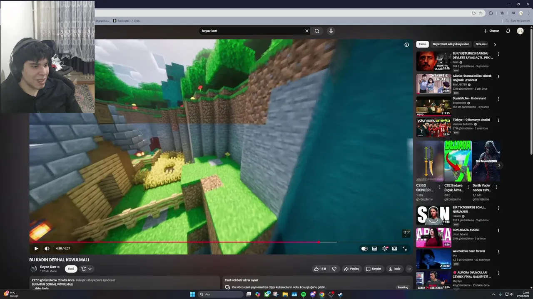This screenshot has height=299, width=533.
Task: Select 'Beyaz Kurt adlı yükleyiciden' chip
Action: (x=451, y=44)
